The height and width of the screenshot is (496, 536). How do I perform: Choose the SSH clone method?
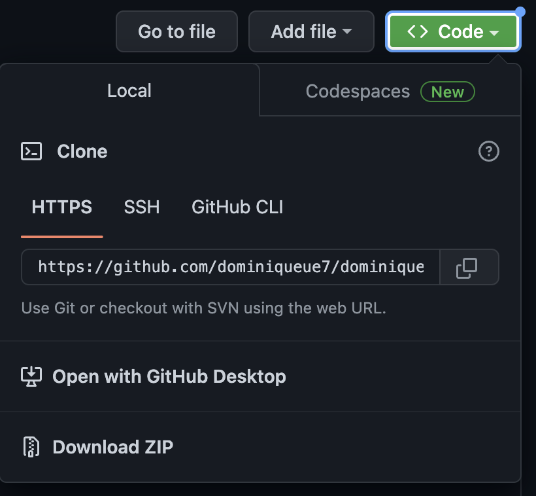click(142, 207)
